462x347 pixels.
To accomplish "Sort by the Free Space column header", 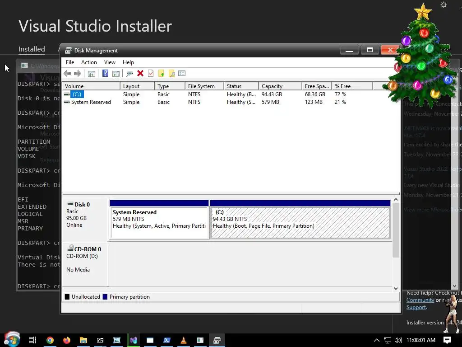I will point(317,86).
